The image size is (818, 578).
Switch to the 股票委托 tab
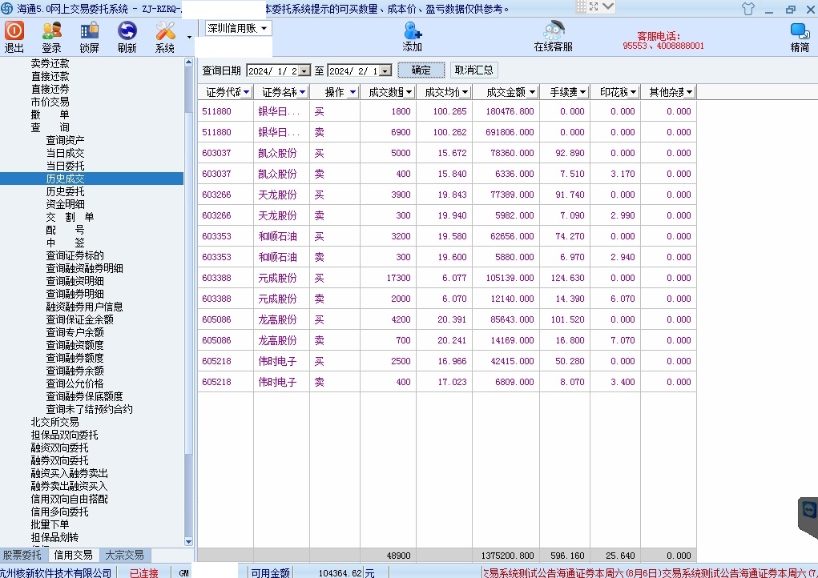22,555
